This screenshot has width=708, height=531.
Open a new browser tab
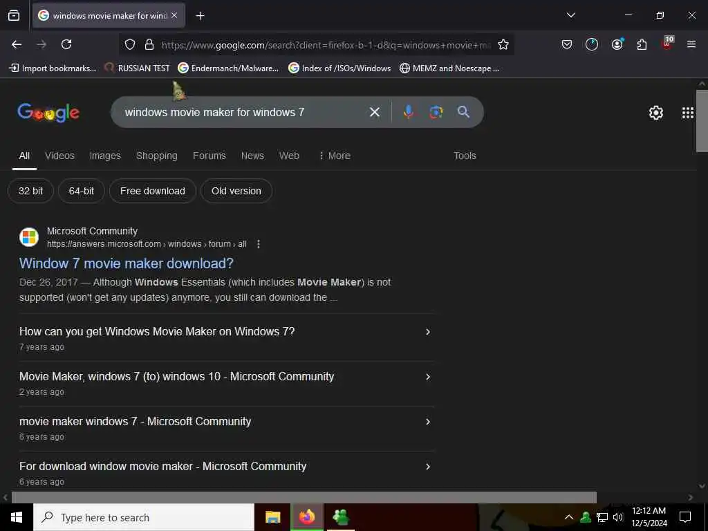tap(200, 16)
